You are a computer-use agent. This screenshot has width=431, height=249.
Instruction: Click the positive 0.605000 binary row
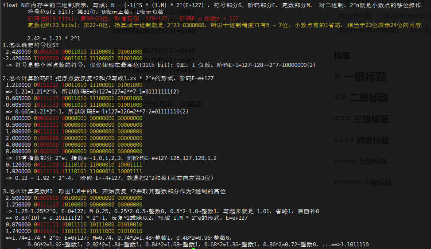(x=74, y=98)
